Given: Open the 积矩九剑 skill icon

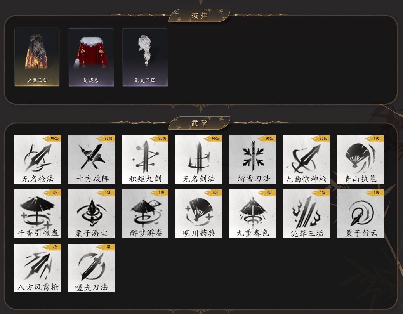Looking at the screenshot, I should pyautogui.click(x=145, y=159).
